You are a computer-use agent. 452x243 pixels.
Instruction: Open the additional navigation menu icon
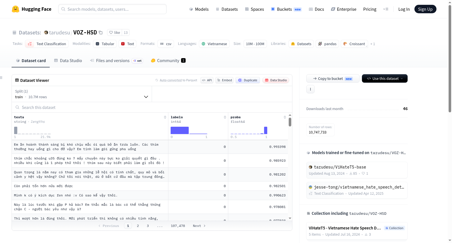coord(386,9)
